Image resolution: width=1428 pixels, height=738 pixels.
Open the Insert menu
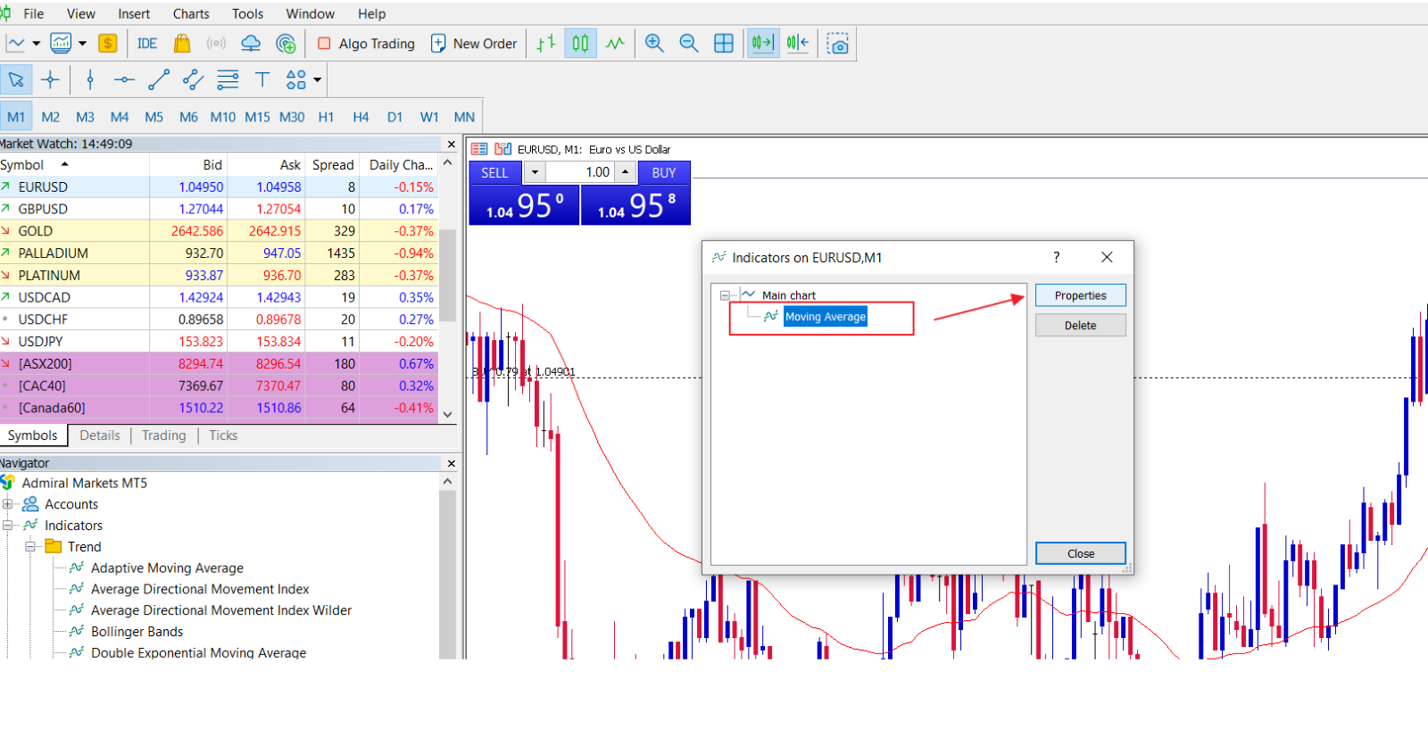point(134,14)
